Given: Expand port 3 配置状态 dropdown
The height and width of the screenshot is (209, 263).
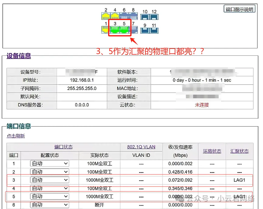Looking at the screenshot, I should pyautogui.click(x=50, y=180).
